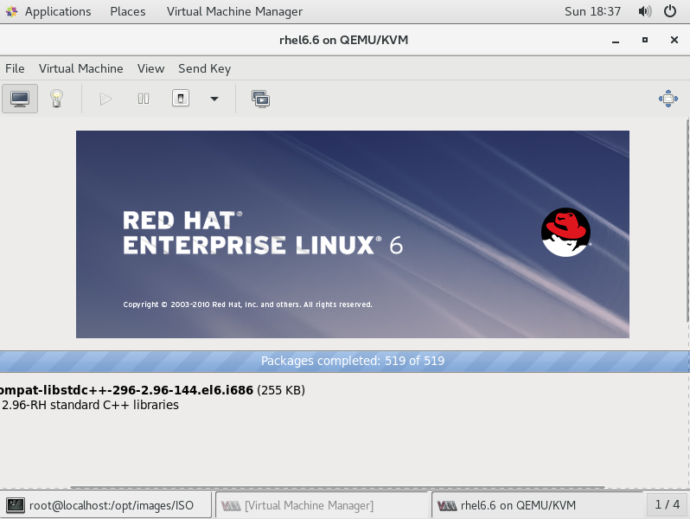Open the Send Key menu
The width and height of the screenshot is (690, 519).
(205, 68)
